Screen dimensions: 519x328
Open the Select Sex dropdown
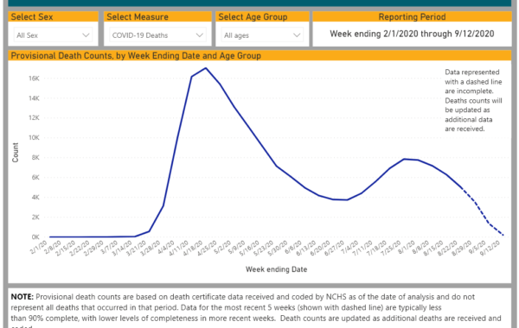click(x=53, y=35)
